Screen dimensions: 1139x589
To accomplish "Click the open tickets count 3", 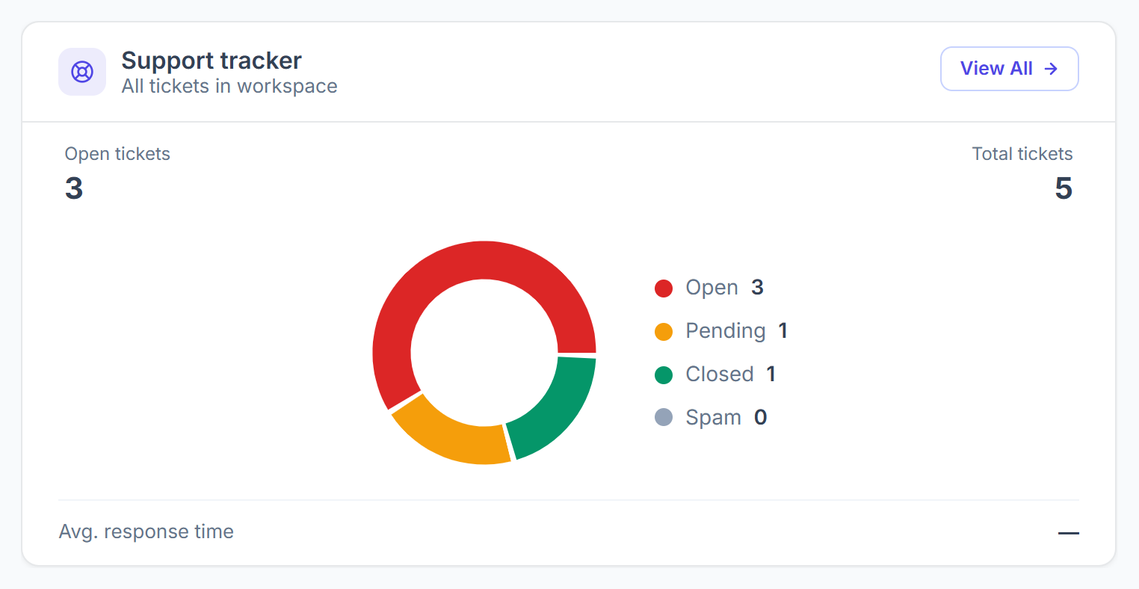I will pyautogui.click(x=74, y=188).
